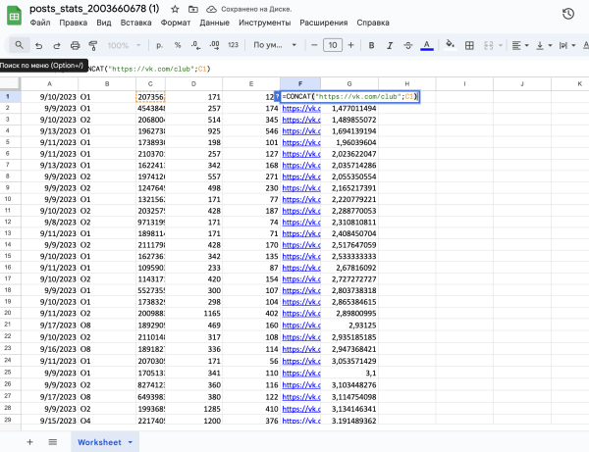Open the Worksheet tab options arrow

[x=131, y=442]
